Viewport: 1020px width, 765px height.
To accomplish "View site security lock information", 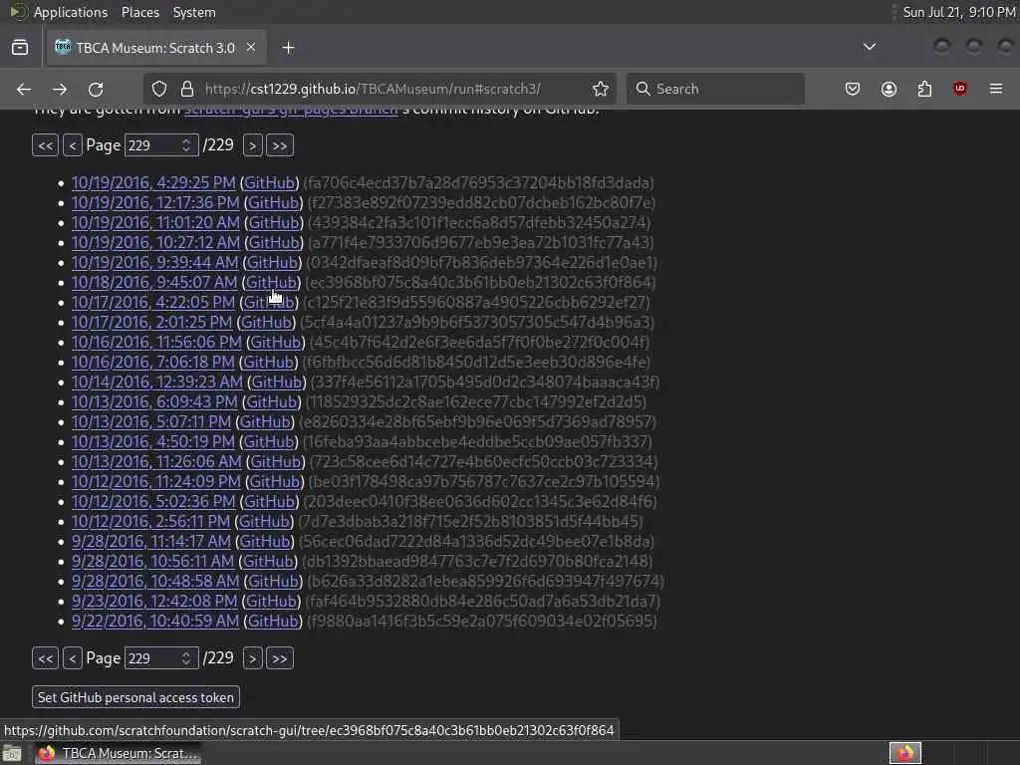I will point(186,89).
